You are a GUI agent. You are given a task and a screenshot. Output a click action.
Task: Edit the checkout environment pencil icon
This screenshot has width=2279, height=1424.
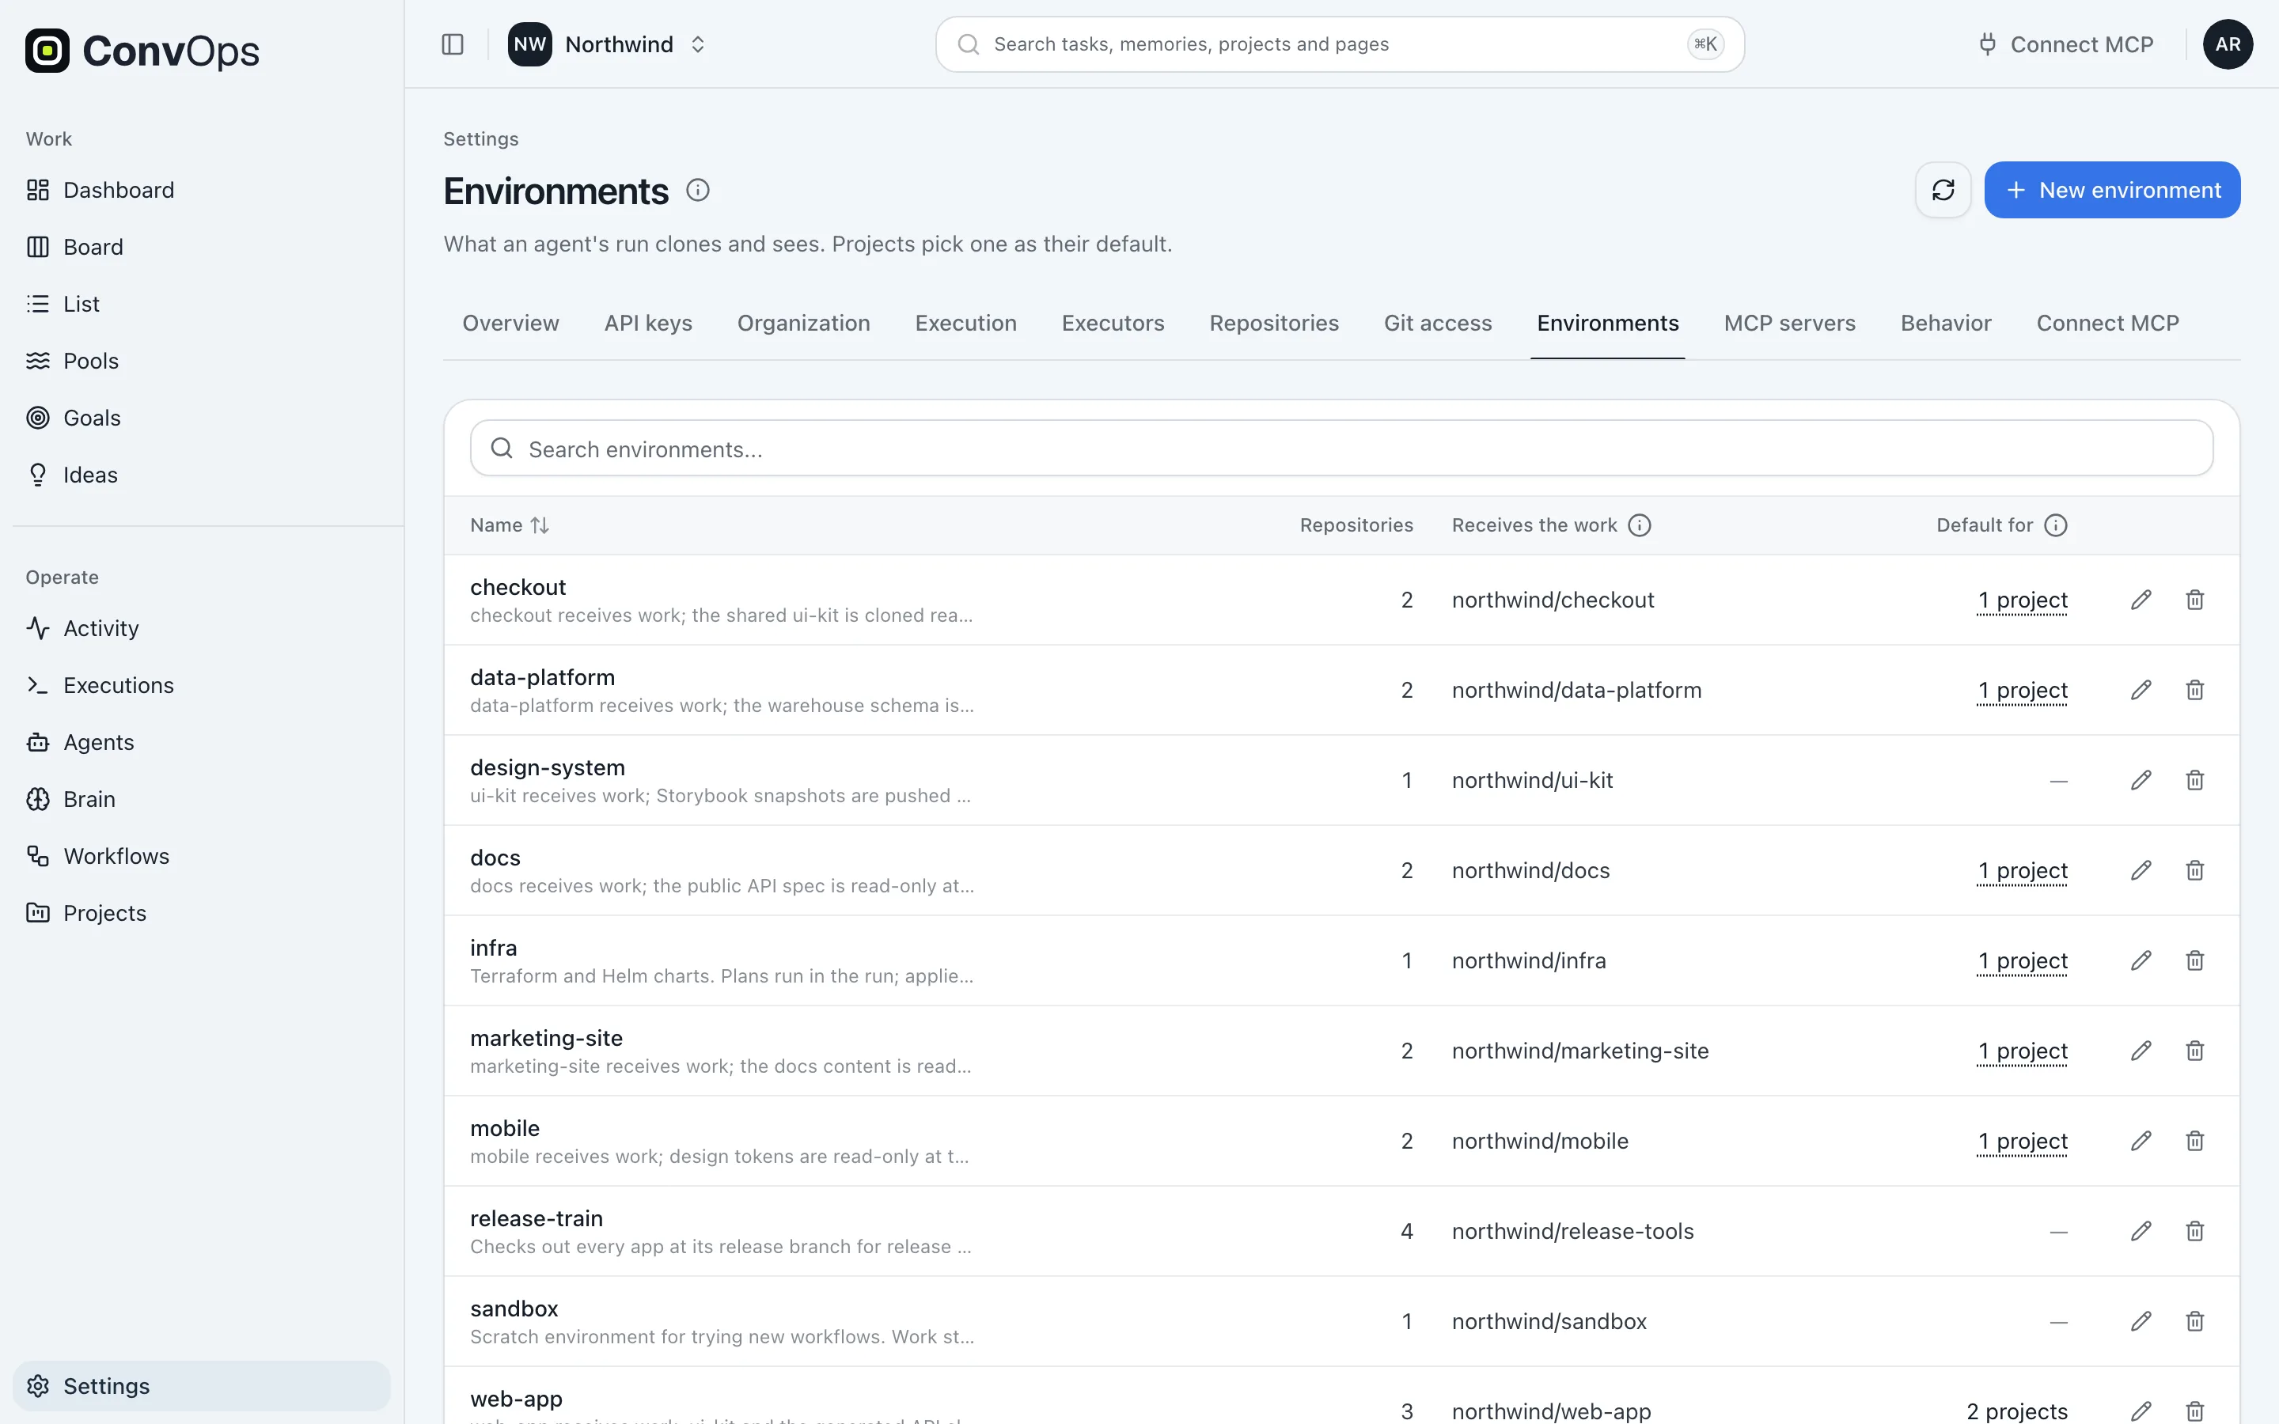point(2141,600)
